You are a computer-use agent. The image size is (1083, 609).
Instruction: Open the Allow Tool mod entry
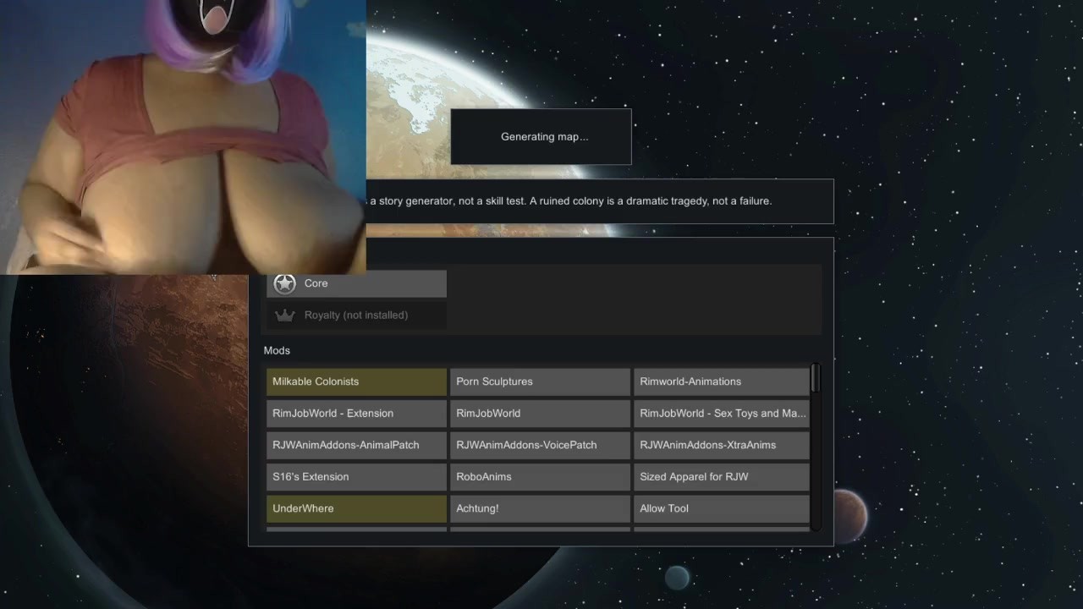(x=722, y=508)
